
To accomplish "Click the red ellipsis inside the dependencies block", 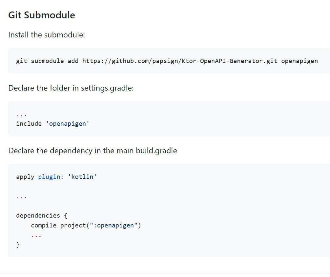I will 36,235.
